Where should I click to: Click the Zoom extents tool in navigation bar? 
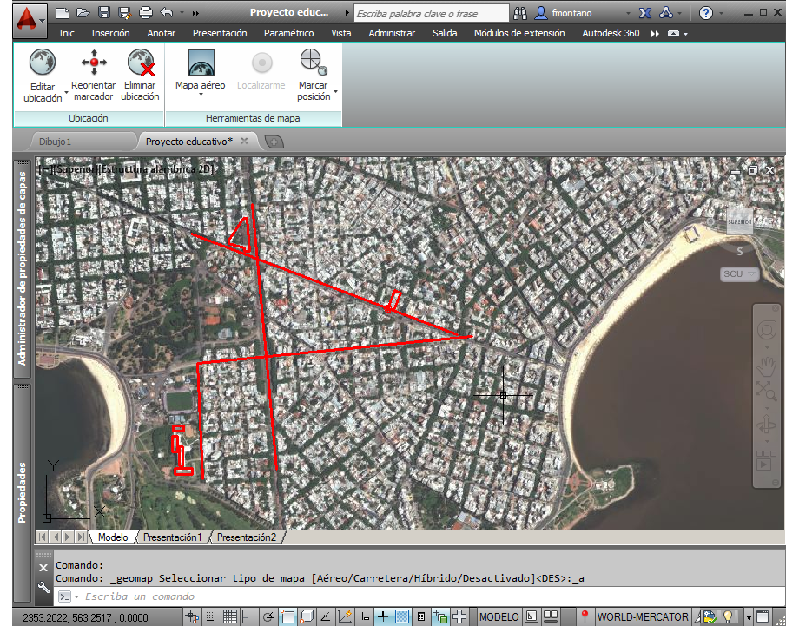coord(766,391)
